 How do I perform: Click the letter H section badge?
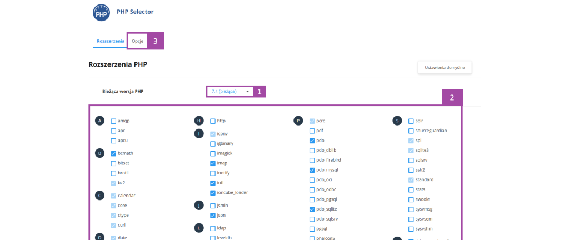[x=199, y=121]
